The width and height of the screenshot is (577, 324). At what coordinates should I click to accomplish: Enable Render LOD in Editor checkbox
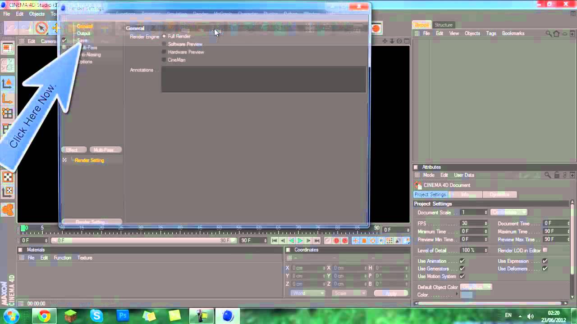pyautogui.click(x=545, y=250)
